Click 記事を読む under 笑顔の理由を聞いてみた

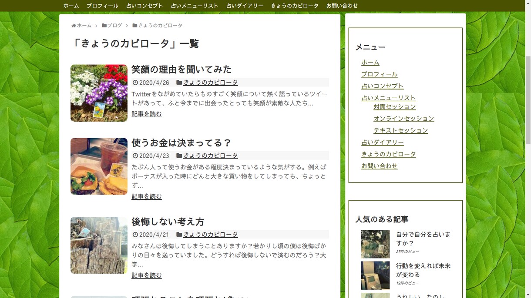tap(147, 114)
